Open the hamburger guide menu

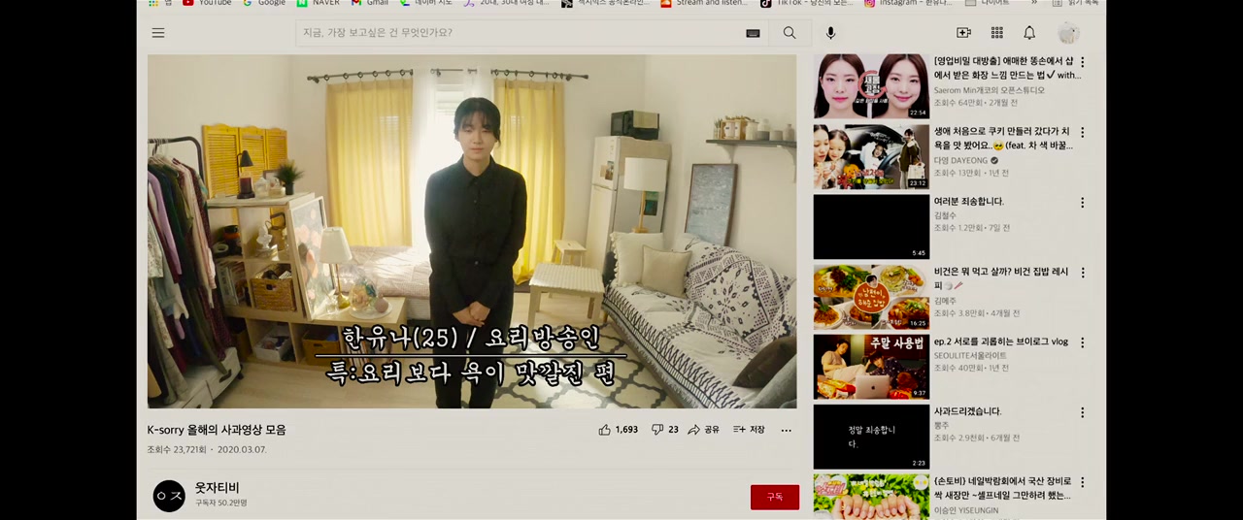coord(158,33)
